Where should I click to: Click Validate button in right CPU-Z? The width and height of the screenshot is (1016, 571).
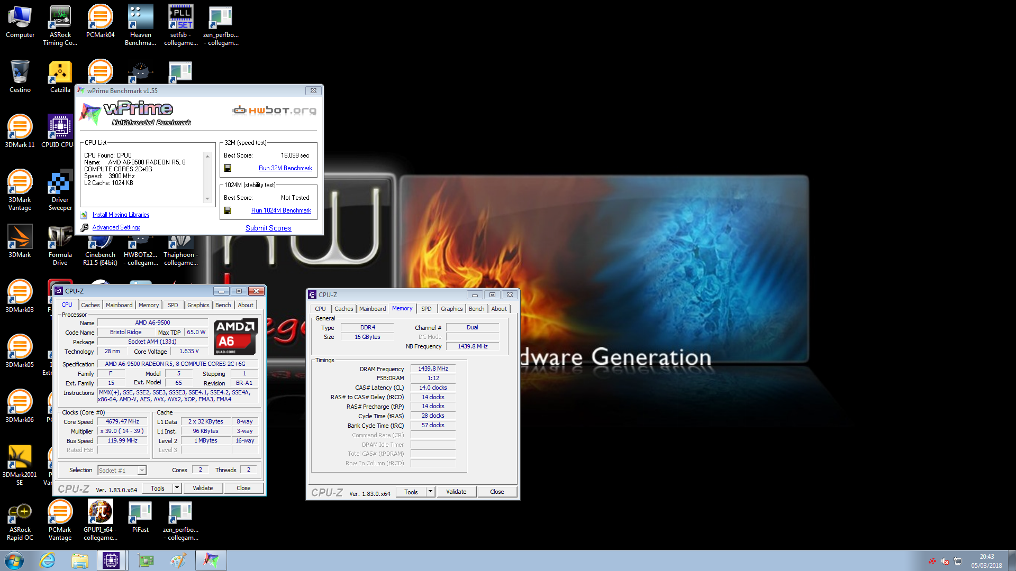[456, 492]
